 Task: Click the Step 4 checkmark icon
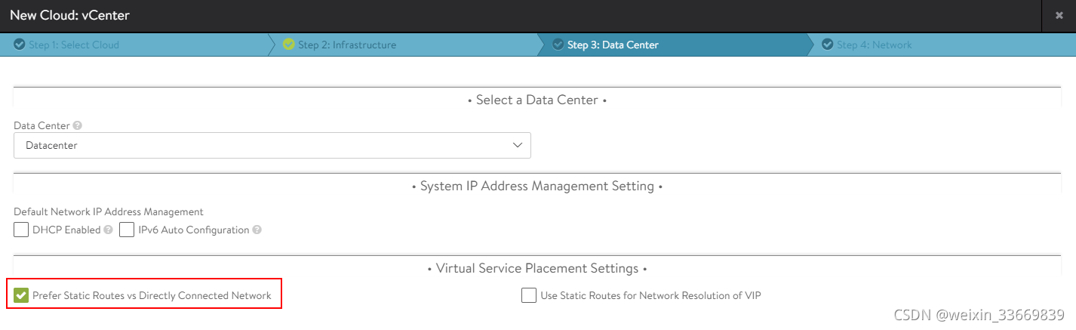pos(827,45)
